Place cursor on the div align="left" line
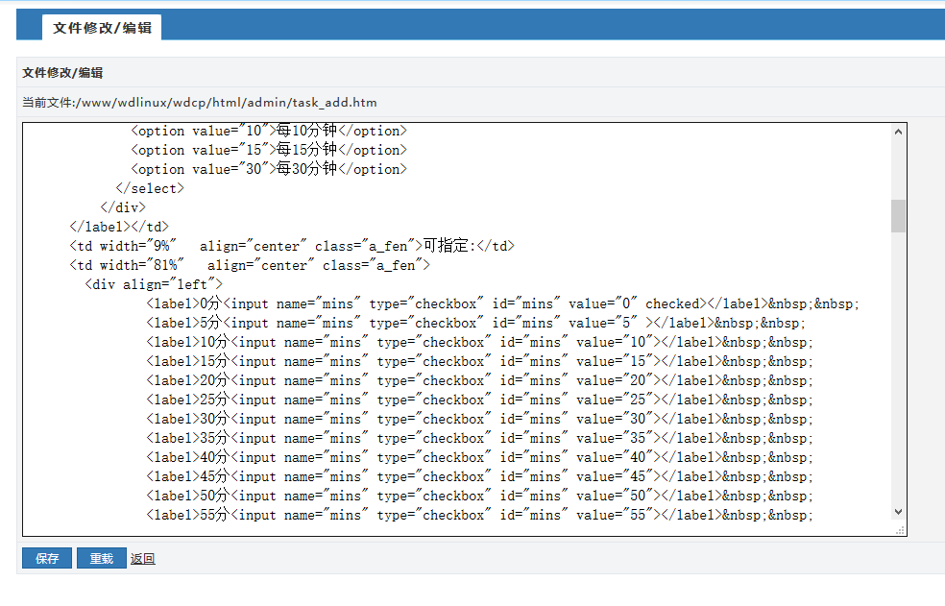This screenshot has height=606, width=945. 154,284
